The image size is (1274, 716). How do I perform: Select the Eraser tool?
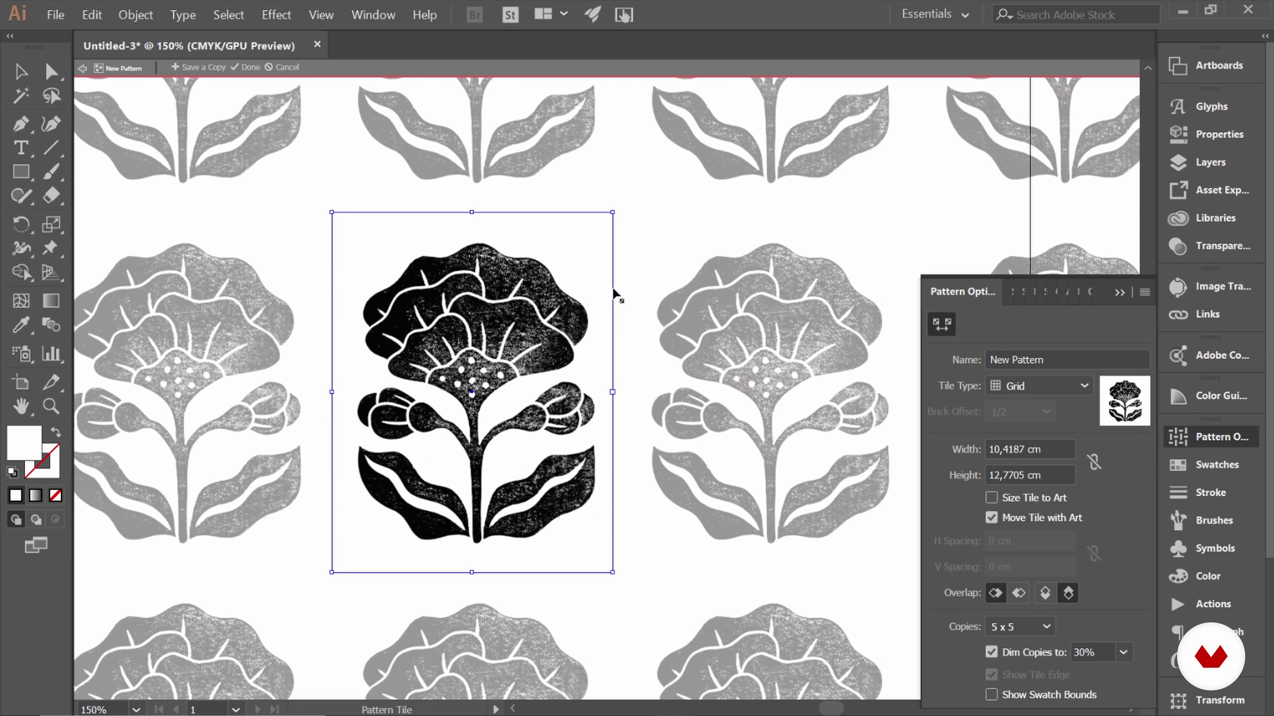51,196
